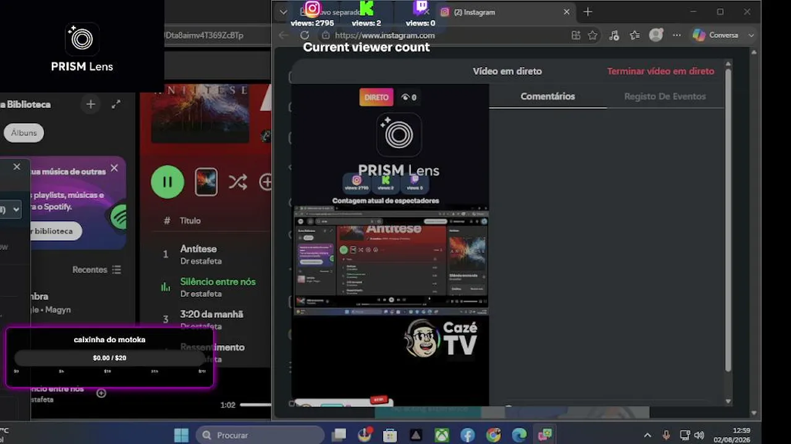
Task: Toggle shuffle on the Antítese album
Action: (238, 182)
